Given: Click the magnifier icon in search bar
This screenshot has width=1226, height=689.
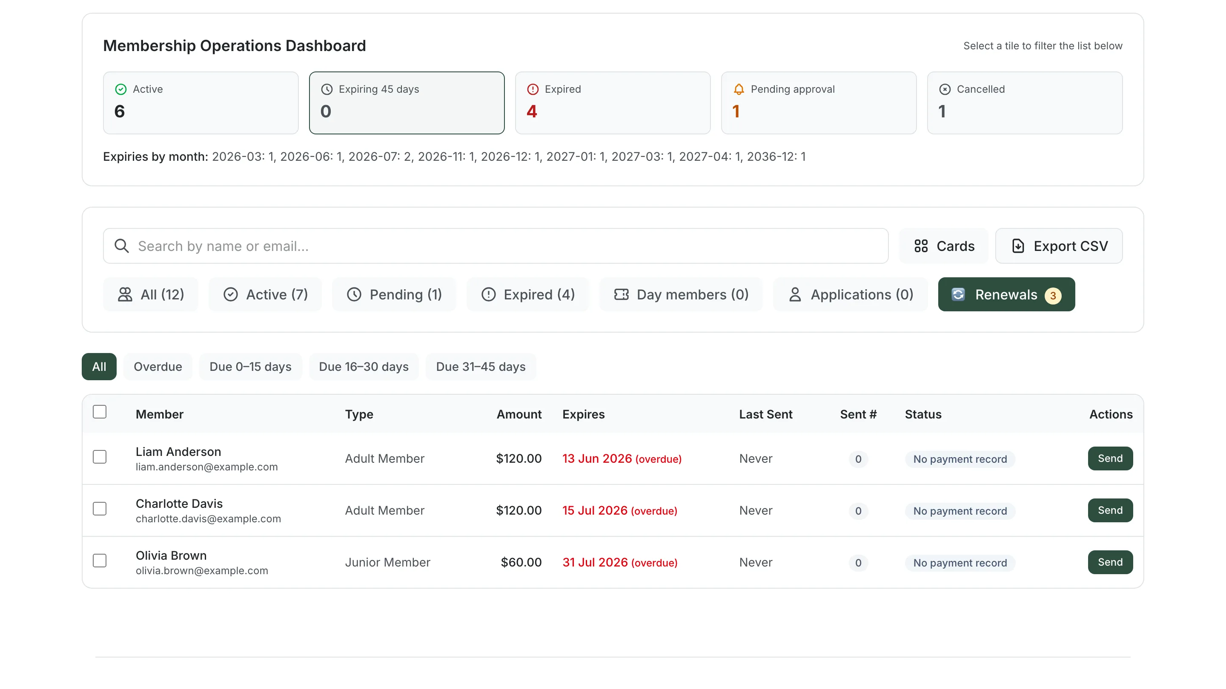Looking at the screenshot, I should click(122, 246).
